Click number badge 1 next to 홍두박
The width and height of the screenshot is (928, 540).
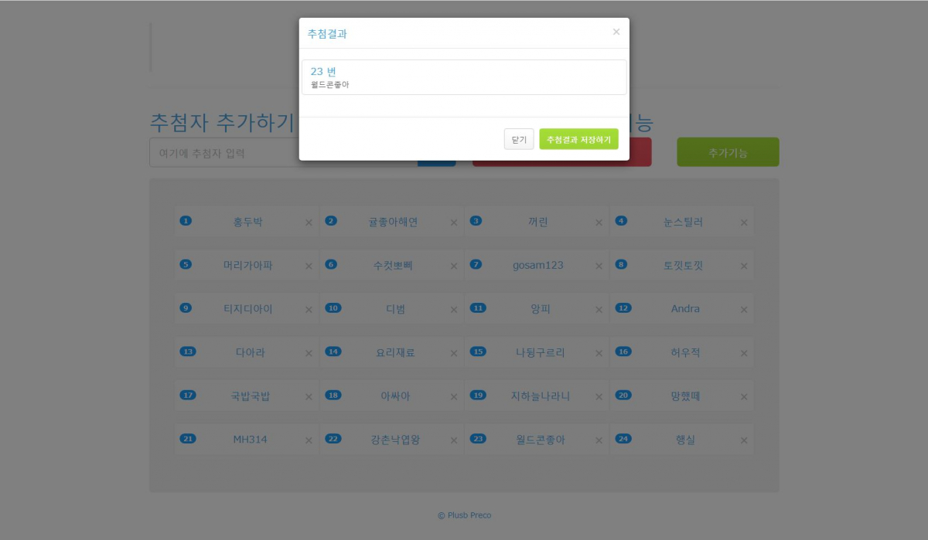pos(186,221)
